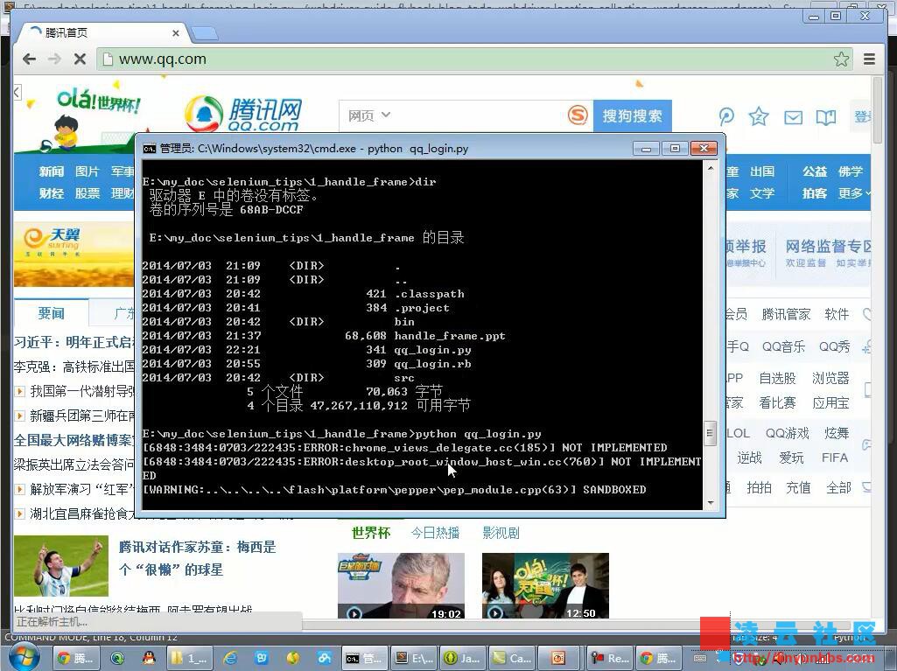This screenshot has height=671, width=897.
Task: Open the 网页 search type dropdown
Action: pyautogui.click(x=369, y=116)
